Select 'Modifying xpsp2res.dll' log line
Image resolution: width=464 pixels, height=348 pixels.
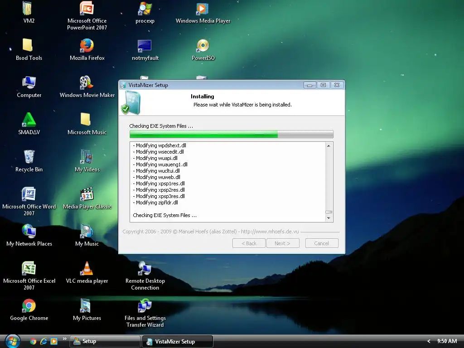[159, 190]
